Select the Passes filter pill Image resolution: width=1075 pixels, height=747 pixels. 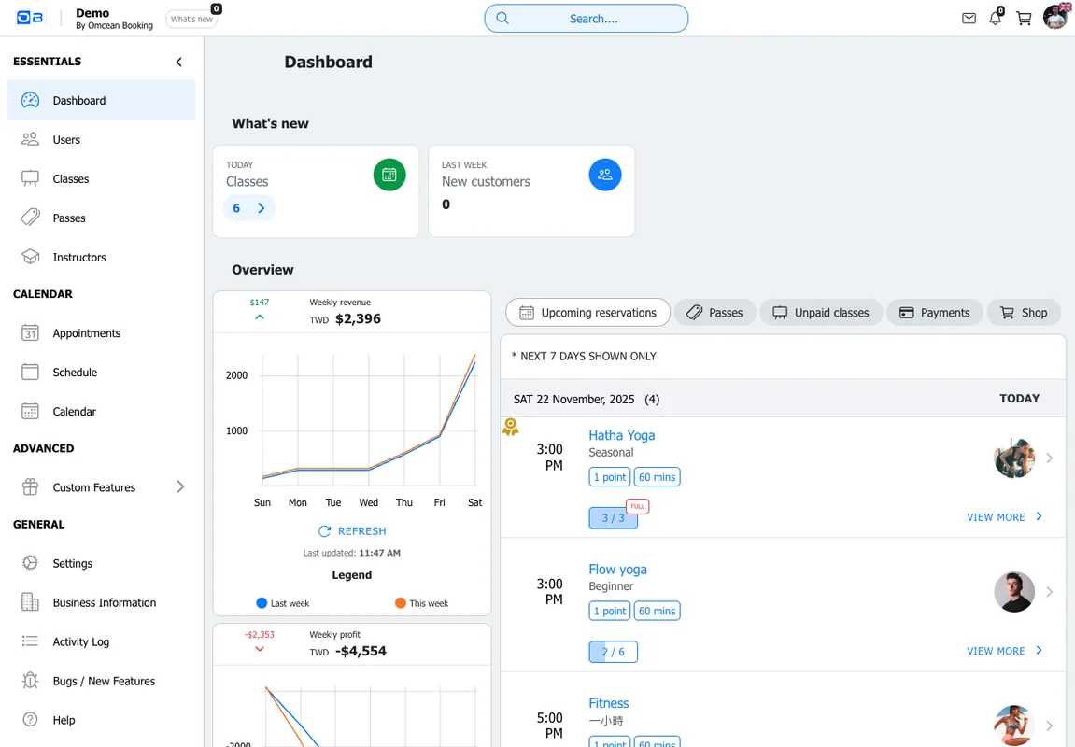tap(715, 312)
